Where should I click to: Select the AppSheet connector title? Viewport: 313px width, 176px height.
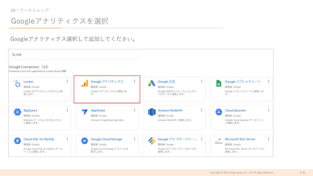[x=98, y=110]
